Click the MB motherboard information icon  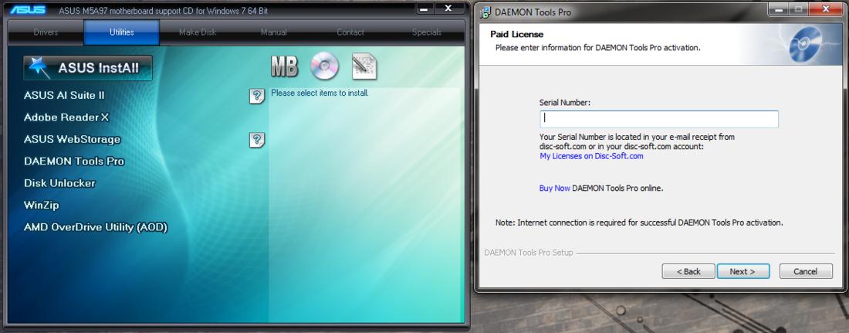pyautogui.click(x=283, y=68)
